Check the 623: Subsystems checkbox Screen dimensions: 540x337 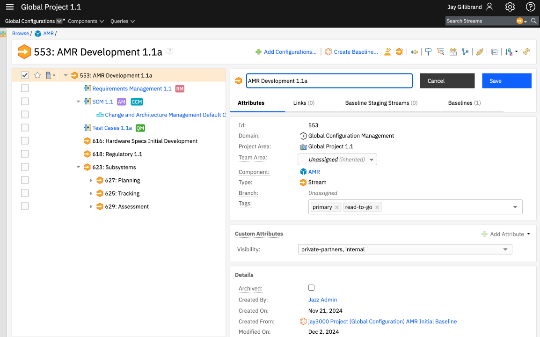tap(24, 167)
